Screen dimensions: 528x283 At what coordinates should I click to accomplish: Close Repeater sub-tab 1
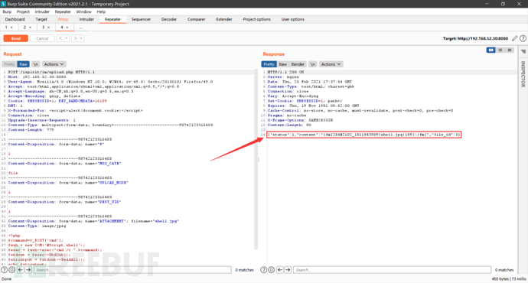point(11,28)
